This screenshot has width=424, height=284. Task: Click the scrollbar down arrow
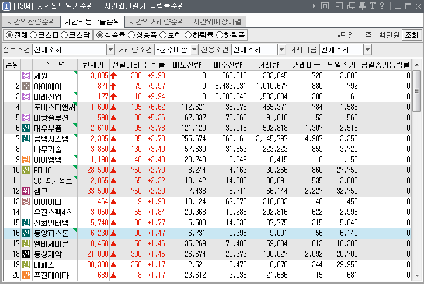(x=417, y=275)
